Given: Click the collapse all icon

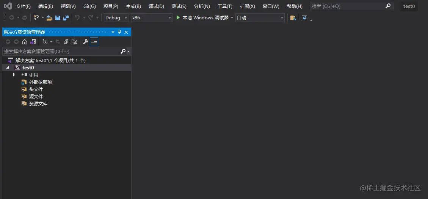Looking at the screenshot, I should (66, 42).
